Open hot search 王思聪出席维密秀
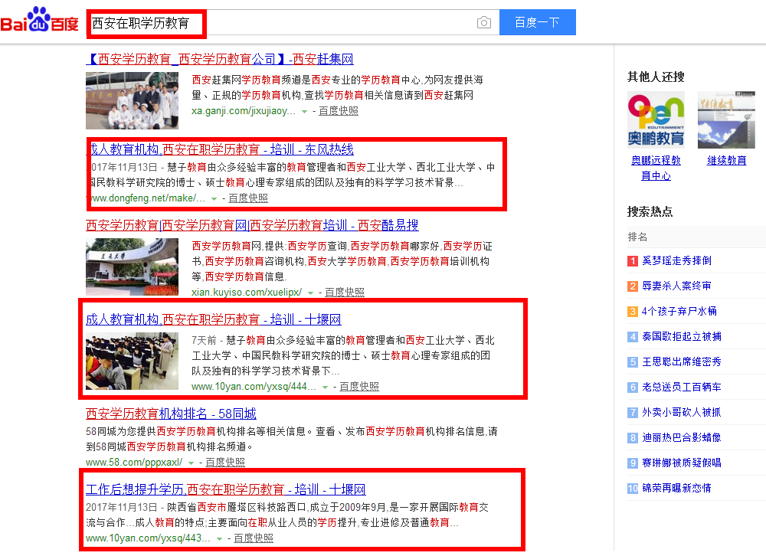This screenshot has width=766, height=556. click(x=682, y=362)
